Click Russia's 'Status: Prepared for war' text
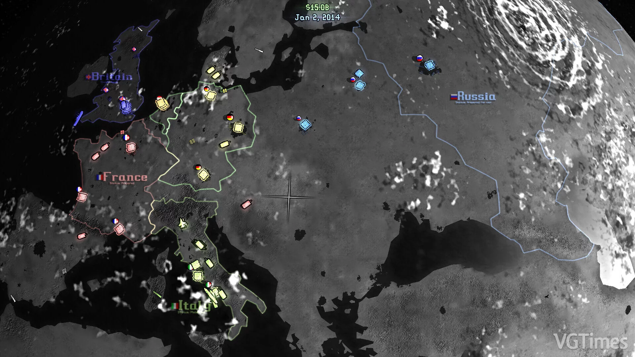This screenshot has height=357, width=635. click(473, 102)
